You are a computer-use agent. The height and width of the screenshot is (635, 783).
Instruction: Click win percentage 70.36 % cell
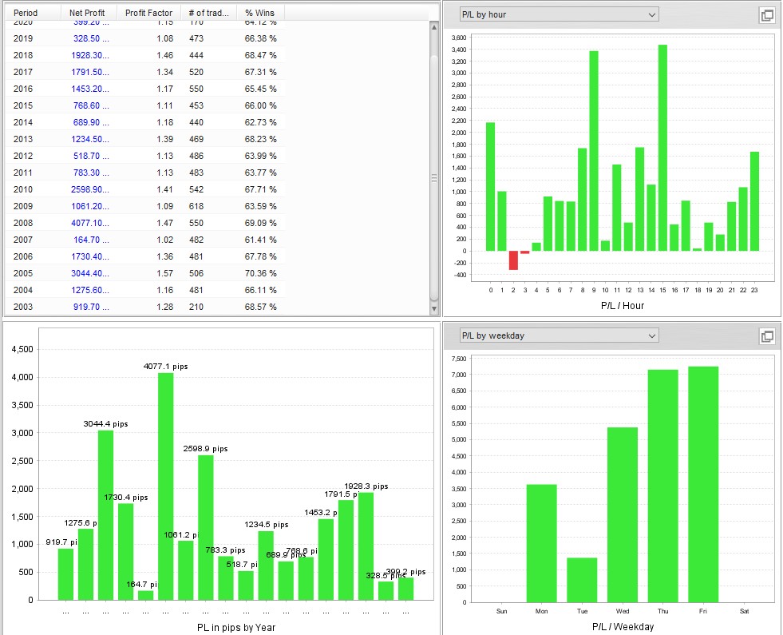click(x=261, y=274)
